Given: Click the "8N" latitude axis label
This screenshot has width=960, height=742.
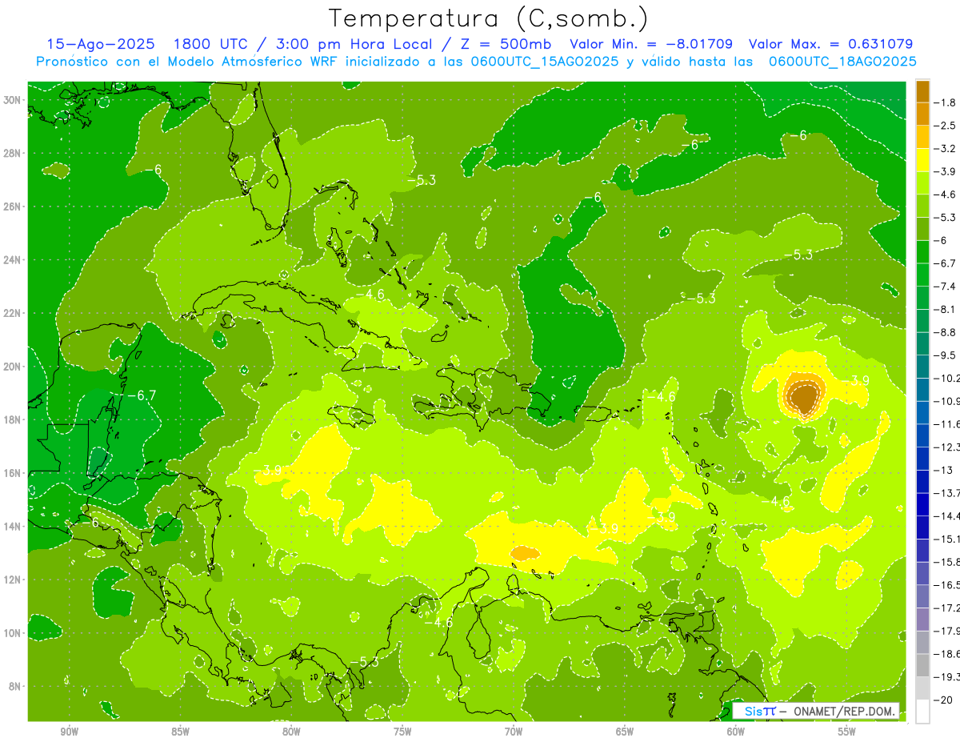Looking at the screenshot, I should tap(16, 687).
